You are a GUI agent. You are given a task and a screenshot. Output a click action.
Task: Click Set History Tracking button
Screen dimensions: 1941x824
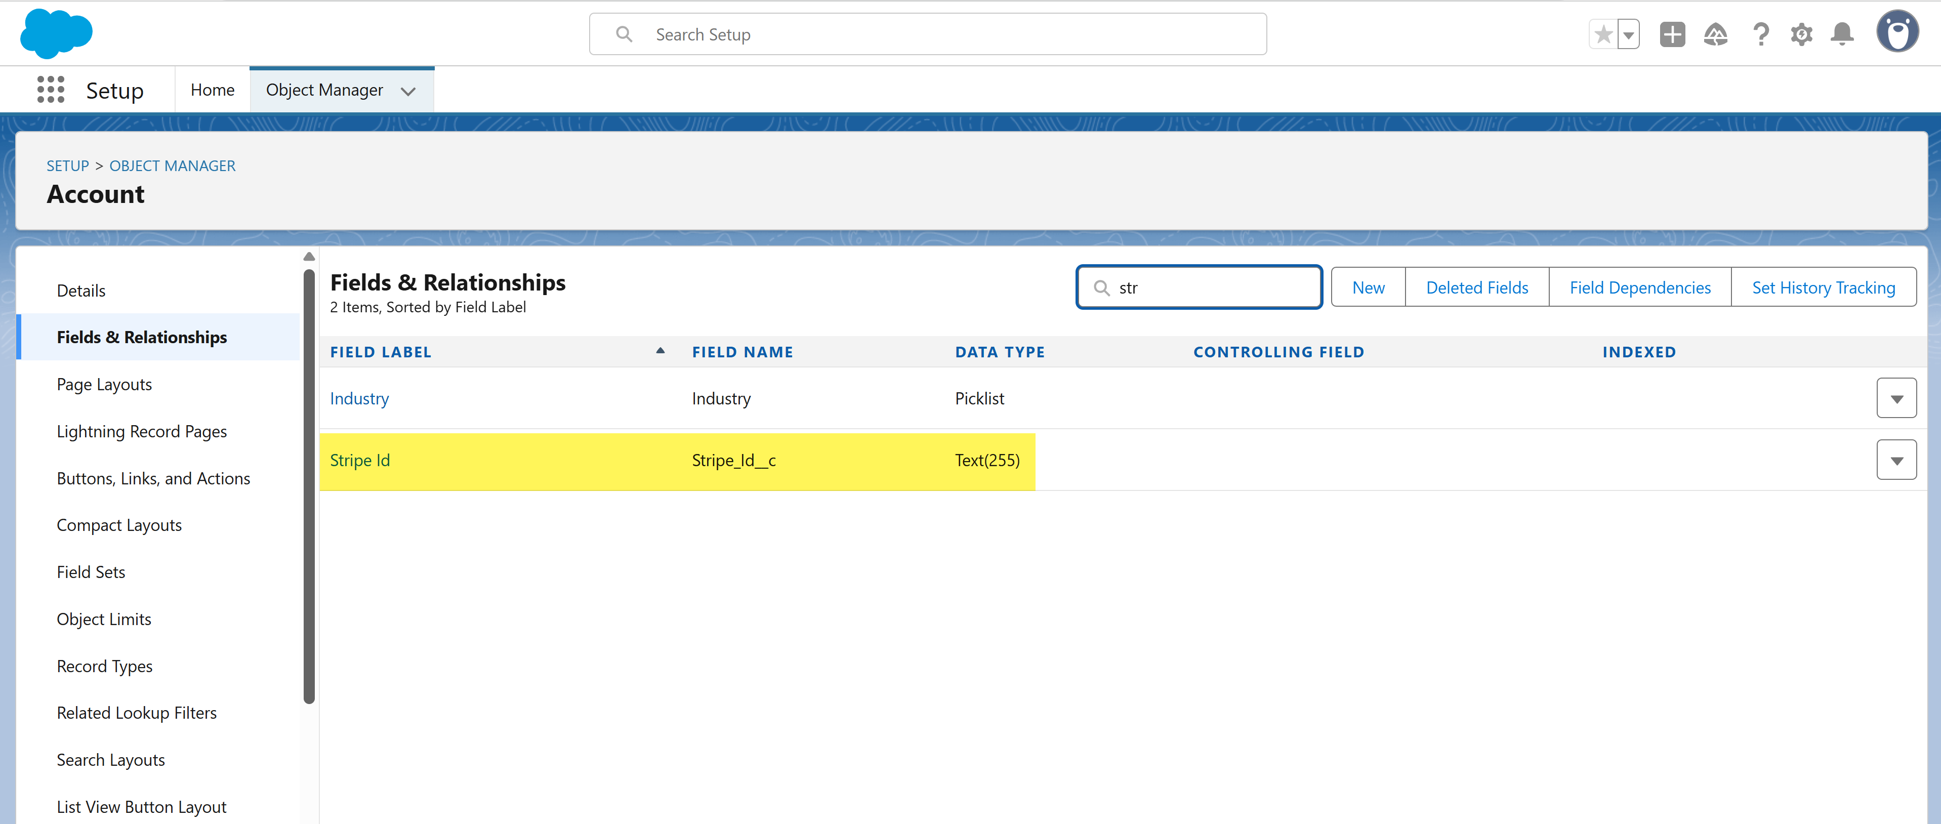[x=1824, y=287]
